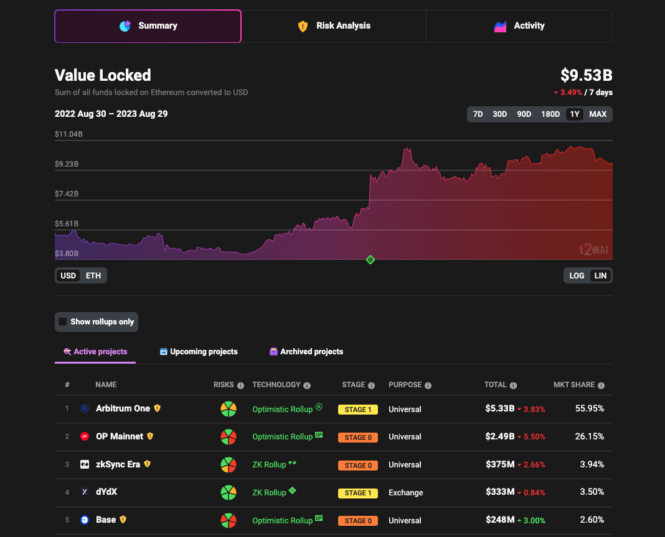Switch to Upcoming projects tab
Viewport: 665px width, 537px height.
pos(199,352)
